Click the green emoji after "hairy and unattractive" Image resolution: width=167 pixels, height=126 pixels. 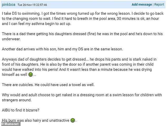[x=72, y=120]
